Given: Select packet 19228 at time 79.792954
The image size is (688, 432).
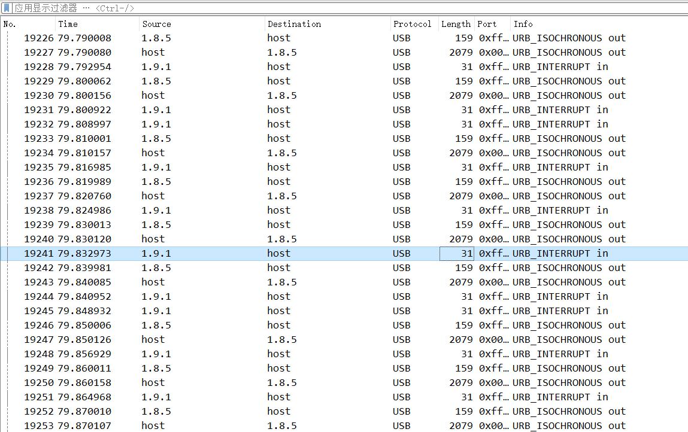Looking at the screenshot, I should coord(344,66).
